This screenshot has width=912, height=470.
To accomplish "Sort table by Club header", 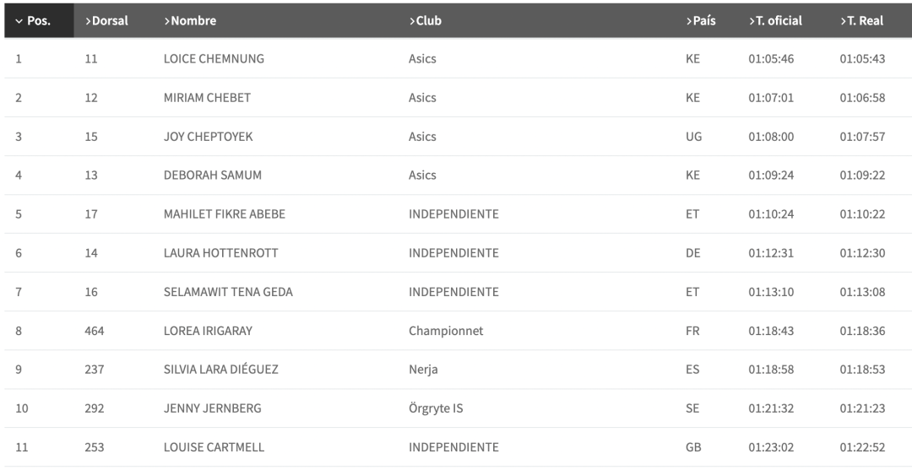I will click(426, 21).
